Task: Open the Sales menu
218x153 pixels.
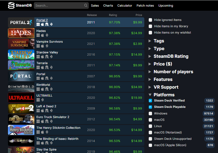Action: 95,6
